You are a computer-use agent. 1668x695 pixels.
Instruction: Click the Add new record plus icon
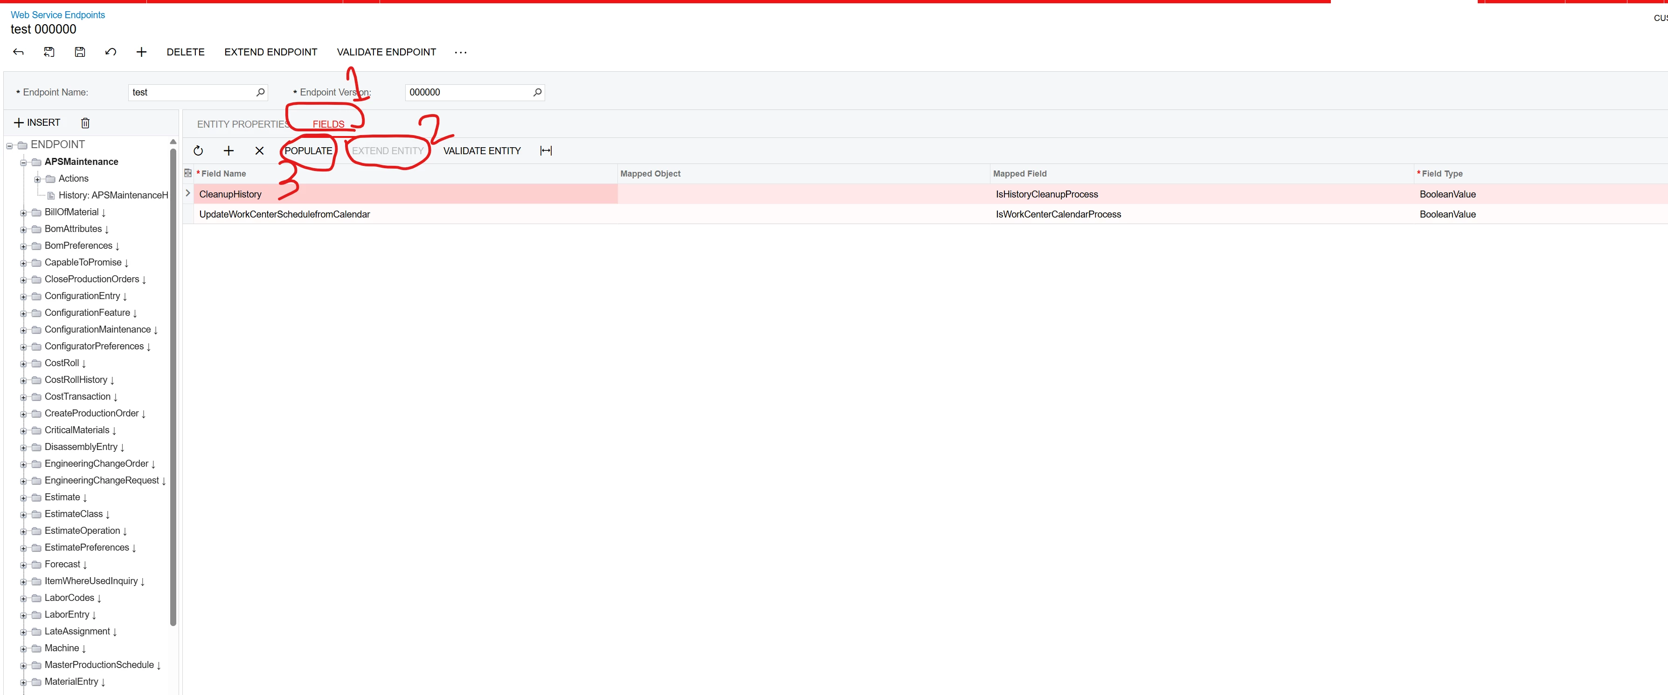[x=141, y=52]
